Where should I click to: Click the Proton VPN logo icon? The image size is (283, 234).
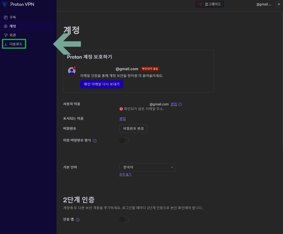tap(5, 4)
